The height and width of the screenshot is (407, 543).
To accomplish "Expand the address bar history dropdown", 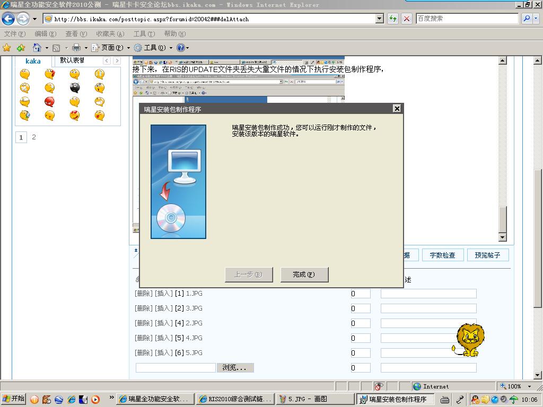I will (x=380, y=19).
